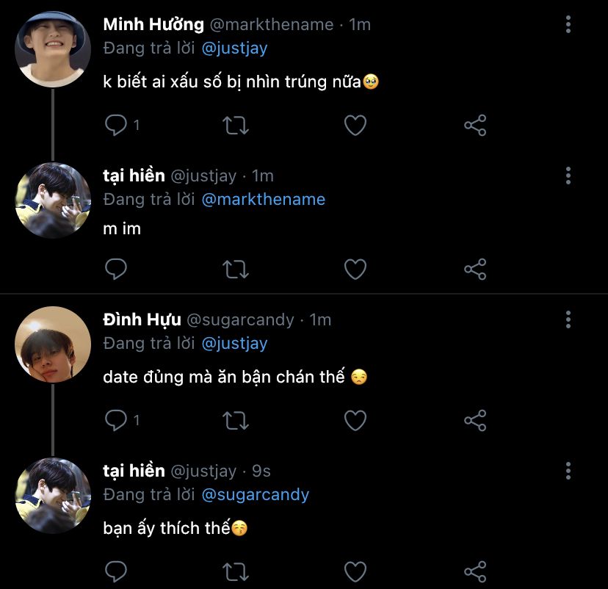
Task: View Đình Hựu's profile picture
Action: [x=53, y=344]
